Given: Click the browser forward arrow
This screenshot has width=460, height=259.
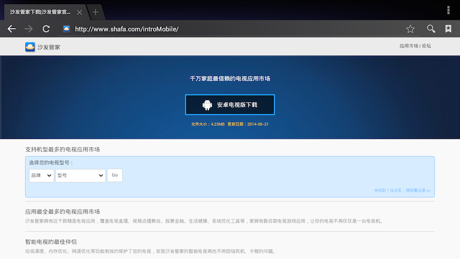Looking at the screenshot, I should pos(29,29).
